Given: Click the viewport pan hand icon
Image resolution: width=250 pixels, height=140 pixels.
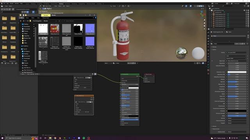Looking at the screenshot, I should click(204, 23).
